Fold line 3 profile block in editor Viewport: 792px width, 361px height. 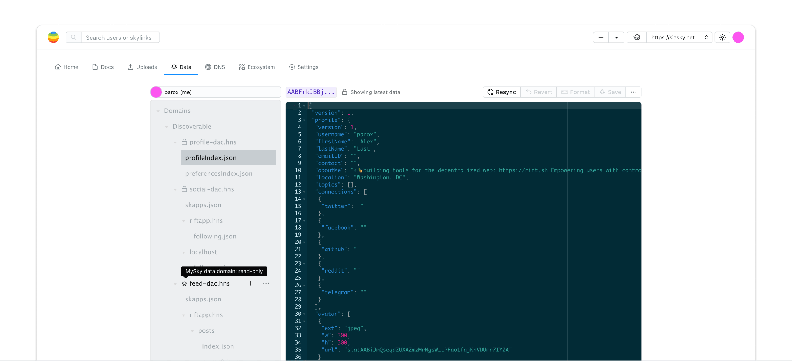pos(304,120)
